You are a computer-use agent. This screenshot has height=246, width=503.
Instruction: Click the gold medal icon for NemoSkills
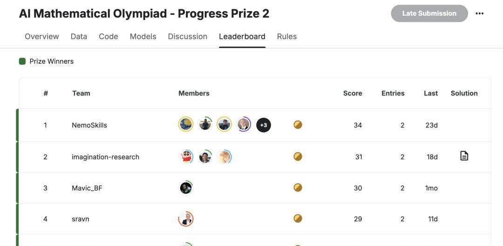coord(298,125)
